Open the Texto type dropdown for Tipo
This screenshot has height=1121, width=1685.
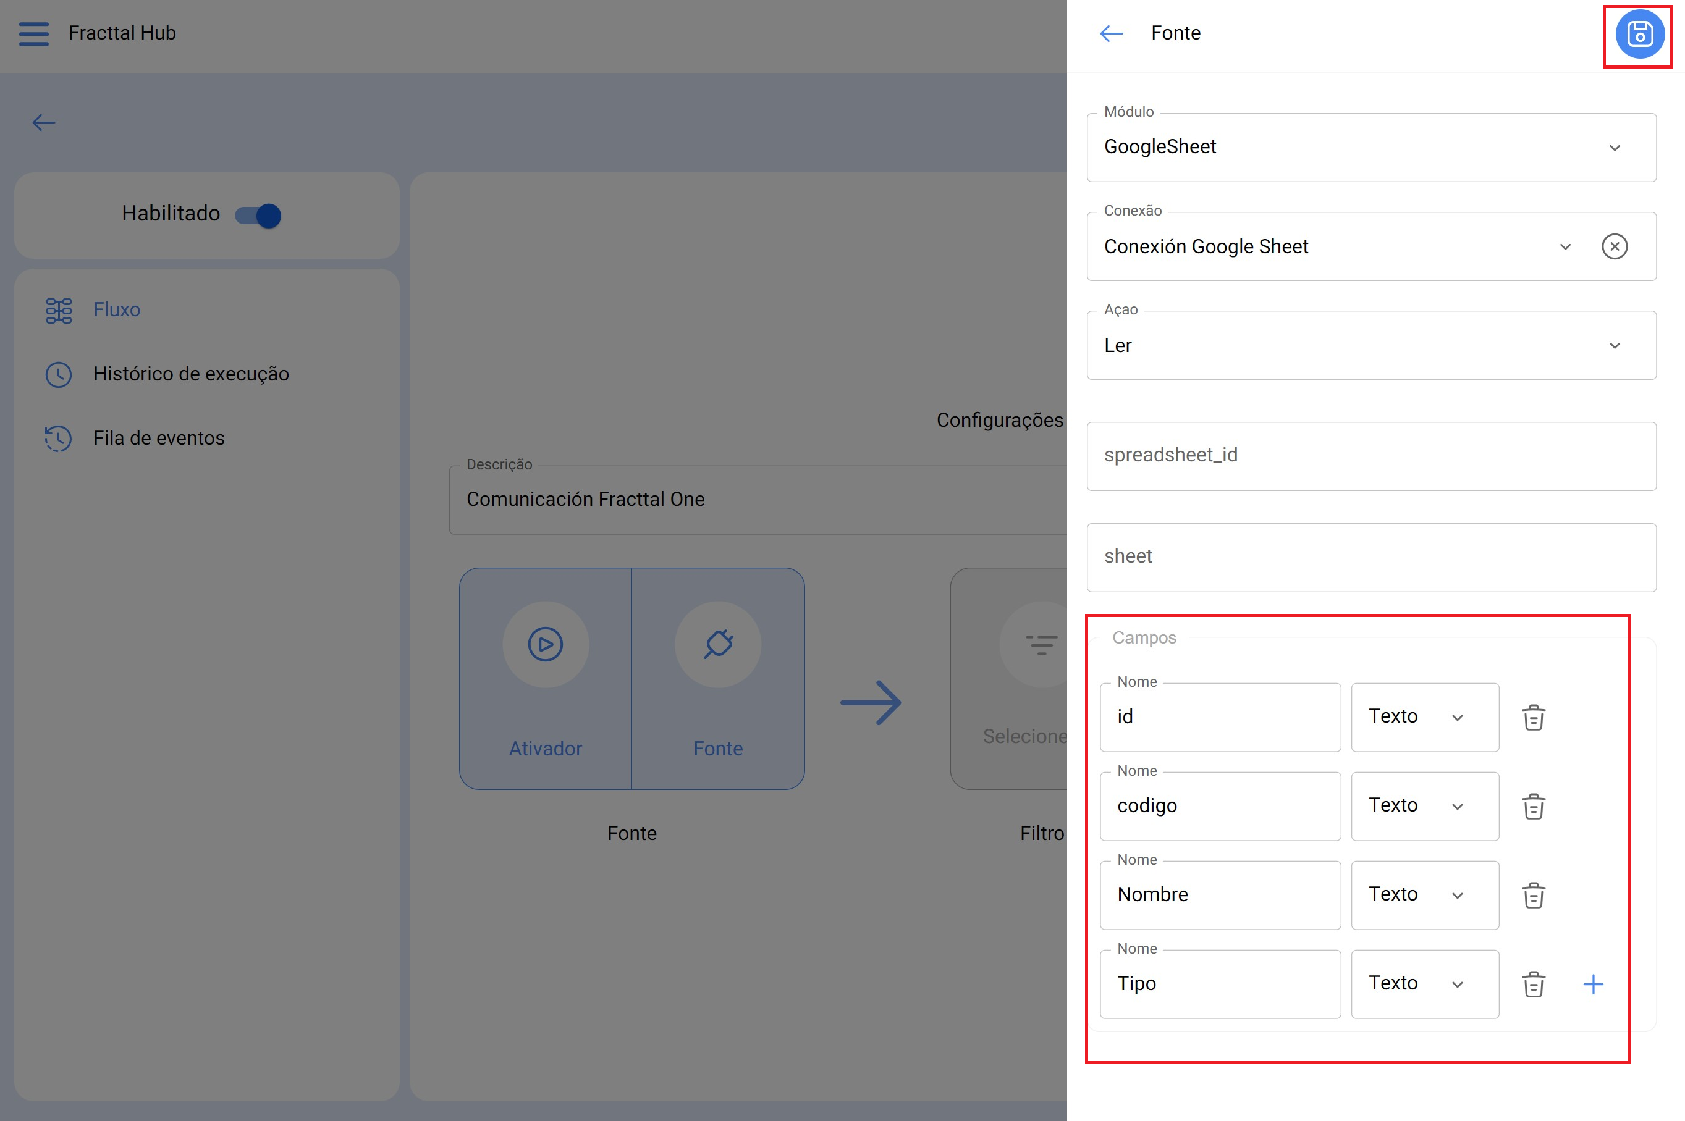tap(1425, 984)
